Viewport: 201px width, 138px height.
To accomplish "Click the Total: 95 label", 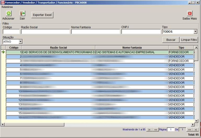I will 193,135.
